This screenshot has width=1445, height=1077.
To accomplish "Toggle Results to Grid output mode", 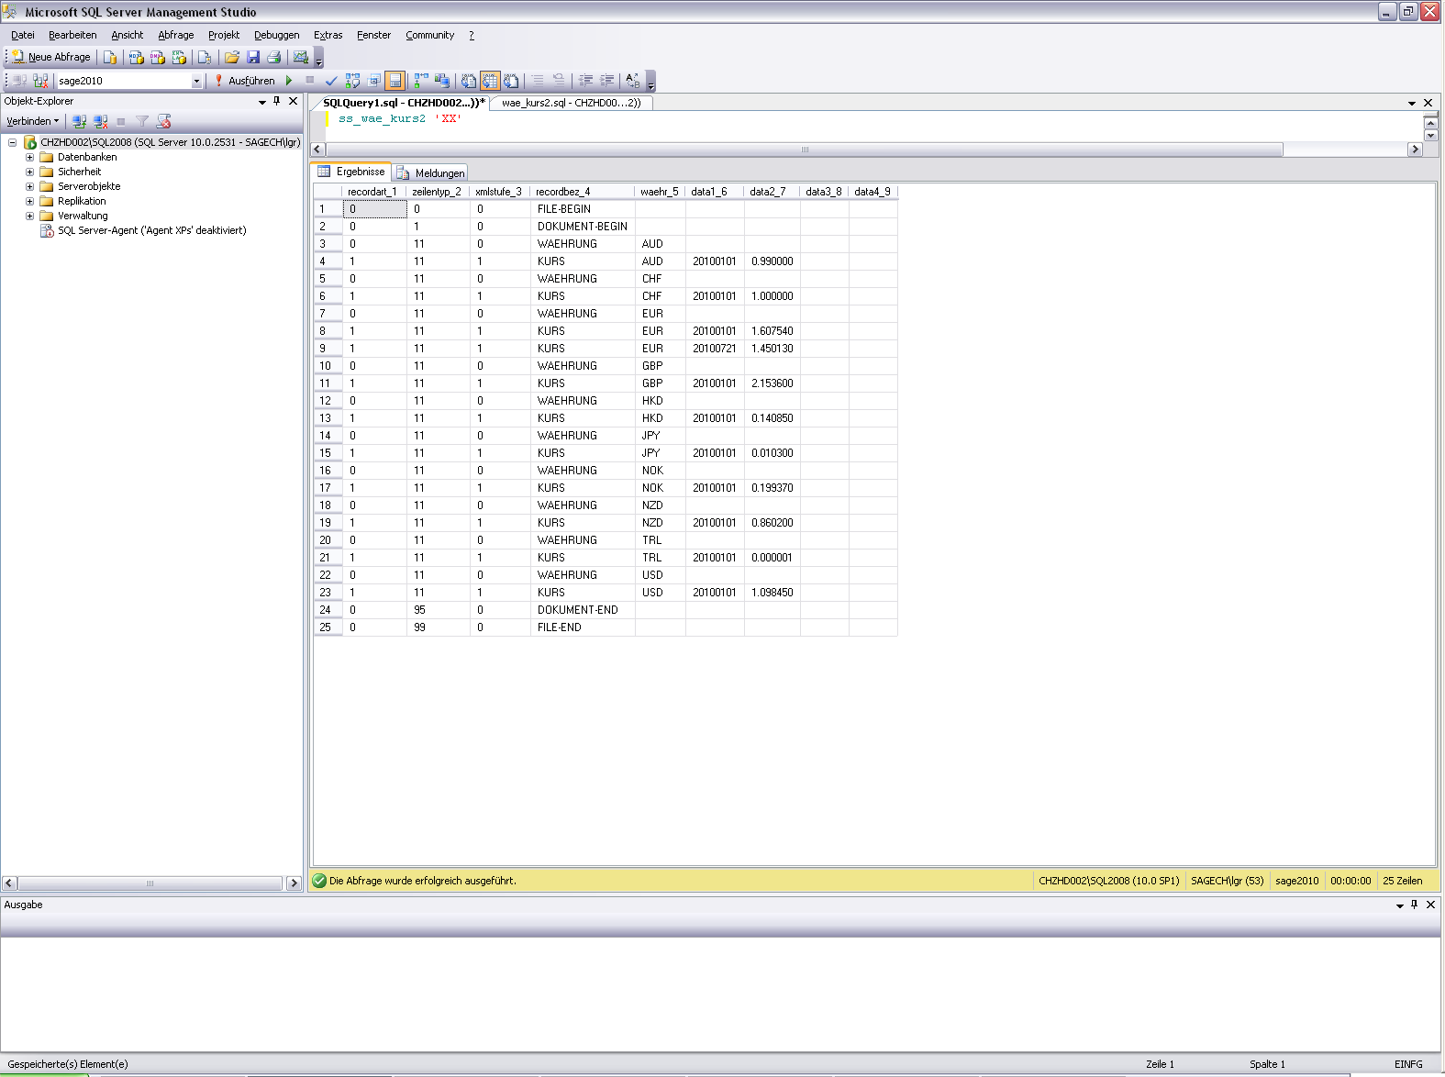I will (490, 81).
